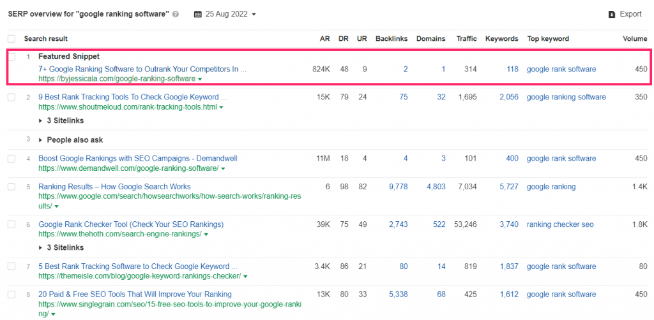Click 5,727 keywords count for Google result
The width and height of the screenshot is (654, 320).
click(x=509, y=187)
